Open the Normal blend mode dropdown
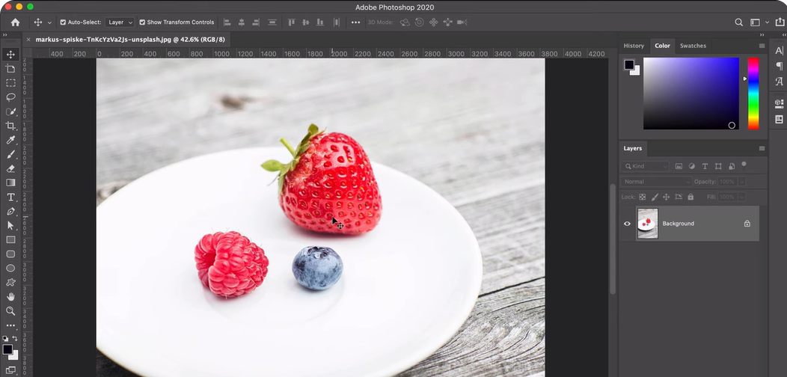This screenshot has width=787, height=377. click(657, 181)
